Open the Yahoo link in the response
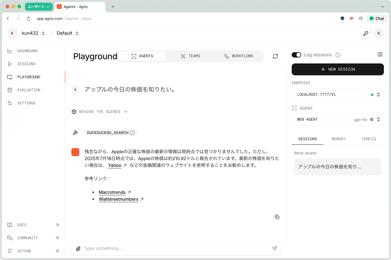 pos(115,165)
